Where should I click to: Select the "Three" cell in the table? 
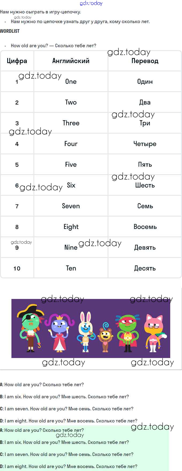coord(71,123)
